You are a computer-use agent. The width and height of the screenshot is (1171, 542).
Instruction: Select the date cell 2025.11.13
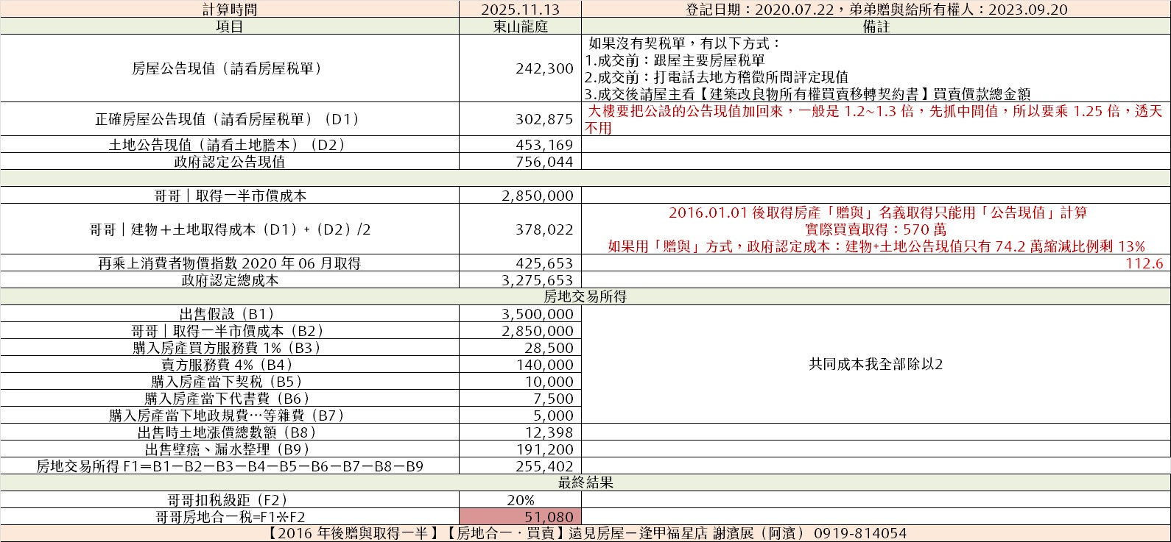[520, 10]
